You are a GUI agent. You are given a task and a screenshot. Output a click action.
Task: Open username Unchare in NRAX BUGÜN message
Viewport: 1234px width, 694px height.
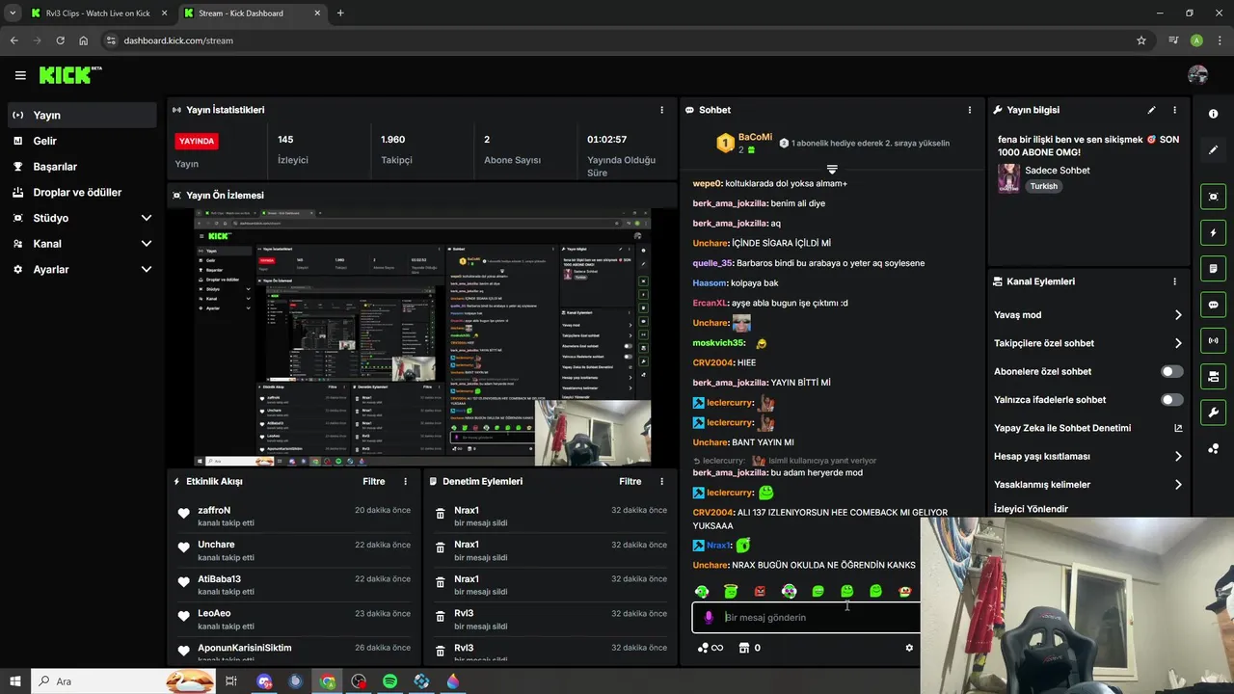[711, 565]
